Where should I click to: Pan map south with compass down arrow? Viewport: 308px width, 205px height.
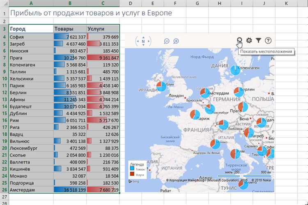143,45
